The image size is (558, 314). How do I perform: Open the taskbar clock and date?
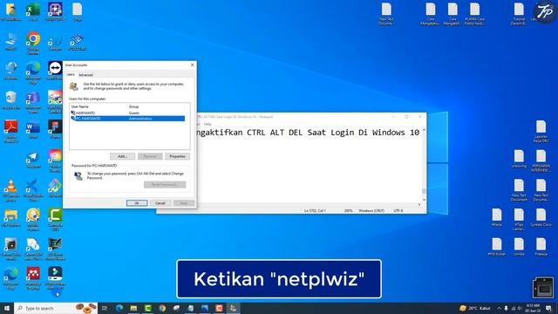pos(533,308)
